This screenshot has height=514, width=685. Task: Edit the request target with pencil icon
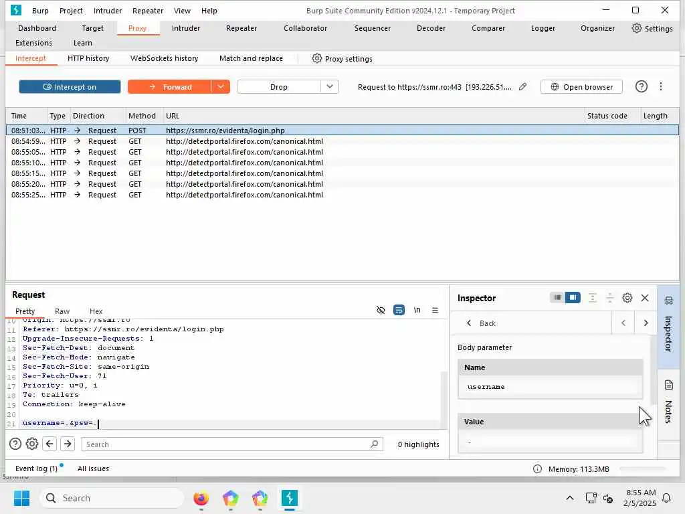[522, 86]
